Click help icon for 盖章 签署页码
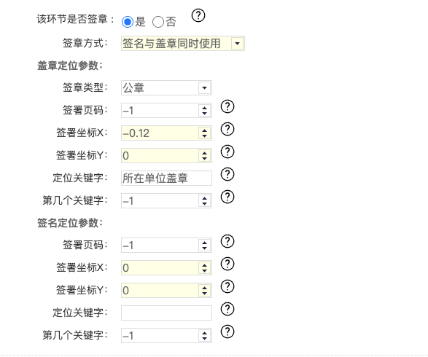The width and height of the screenshot is (428, 357). point(227,106)
